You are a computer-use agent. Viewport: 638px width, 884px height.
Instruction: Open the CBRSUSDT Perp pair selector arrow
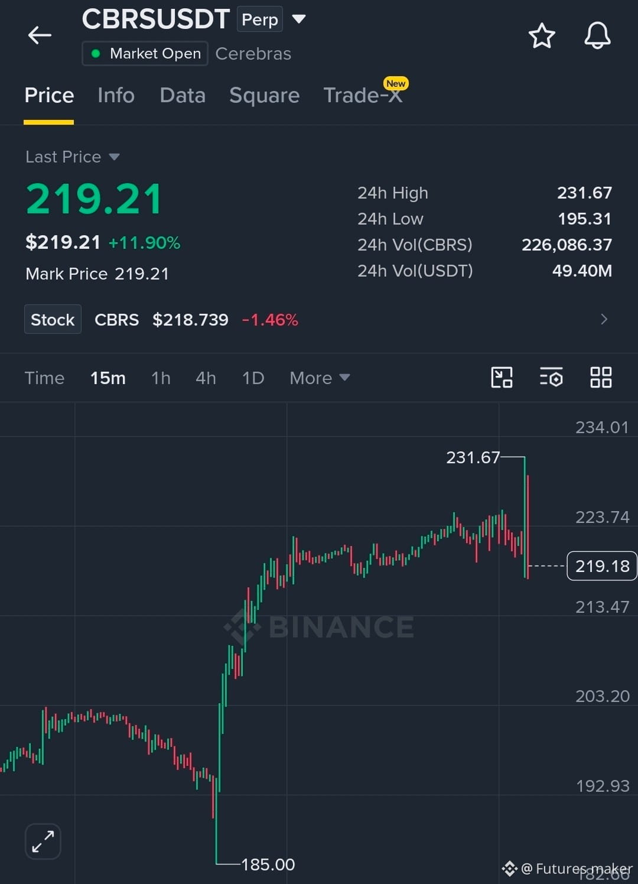point(299,19)
